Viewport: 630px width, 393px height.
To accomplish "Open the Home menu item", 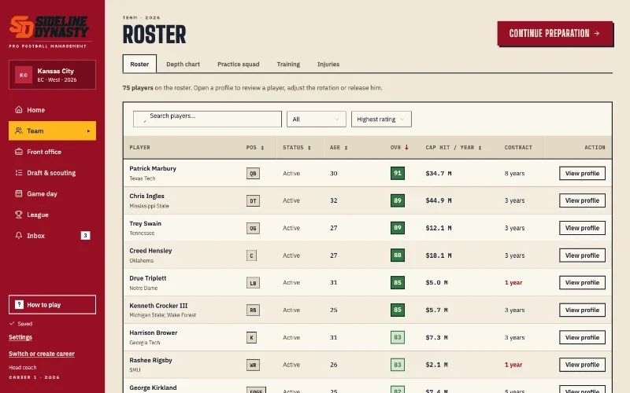I will click(52, 110).
